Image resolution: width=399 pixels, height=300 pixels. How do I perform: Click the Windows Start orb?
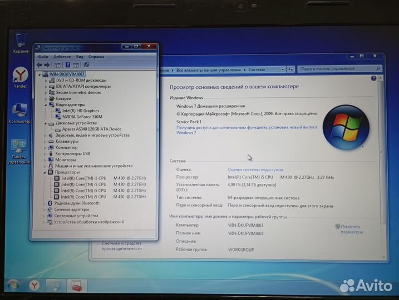(13, 285)
